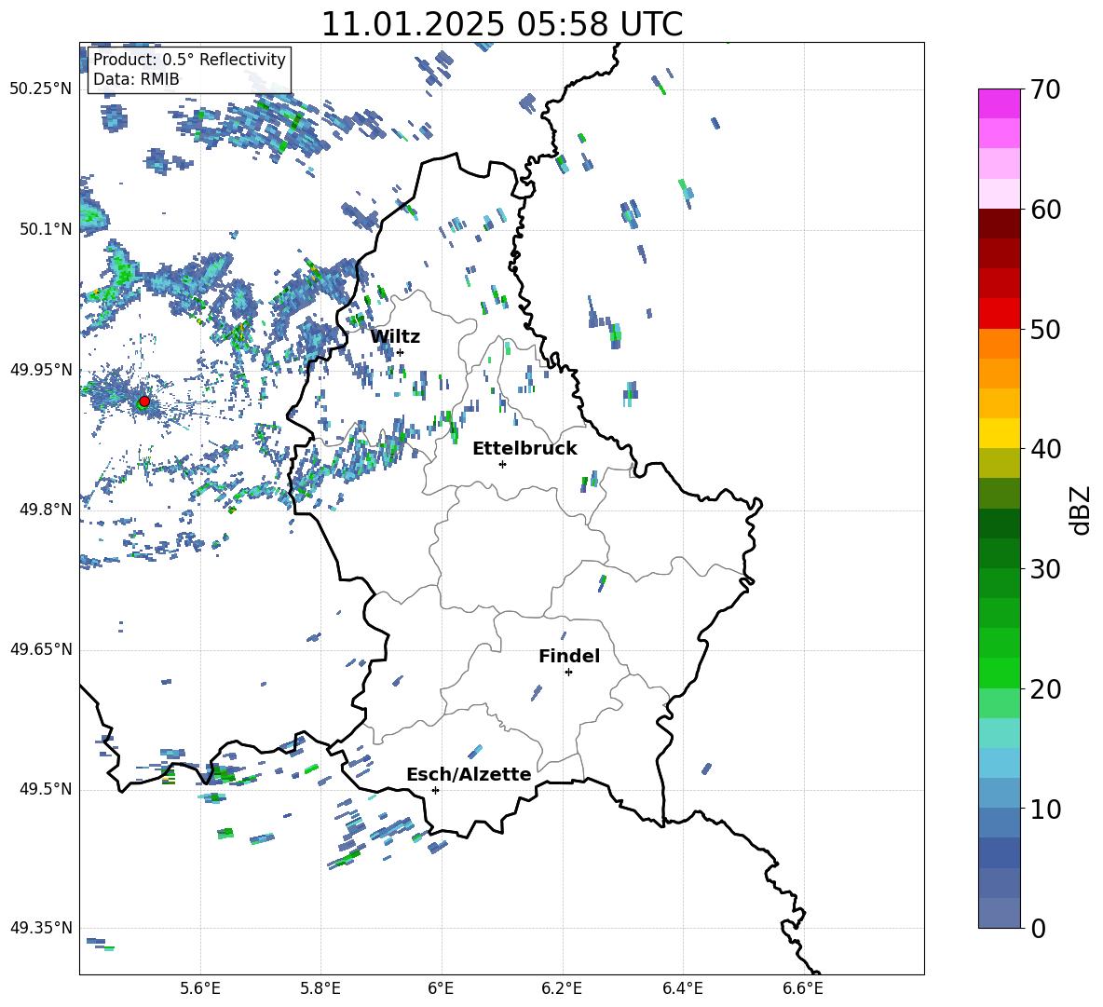Click the 10 tick on colorbar
Screen dimensions: 1103x1007
[1045, 809]
